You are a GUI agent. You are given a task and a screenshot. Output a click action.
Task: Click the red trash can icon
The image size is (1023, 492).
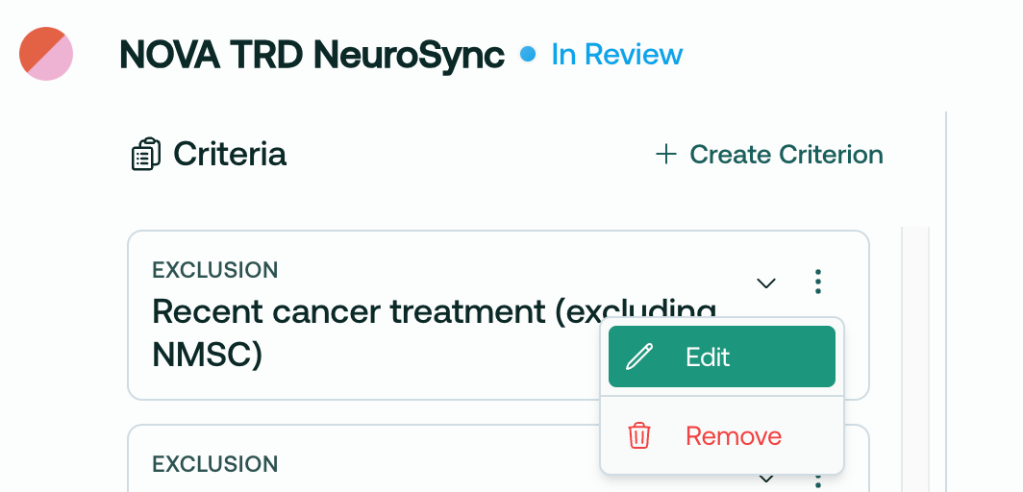tap(639, 436)
